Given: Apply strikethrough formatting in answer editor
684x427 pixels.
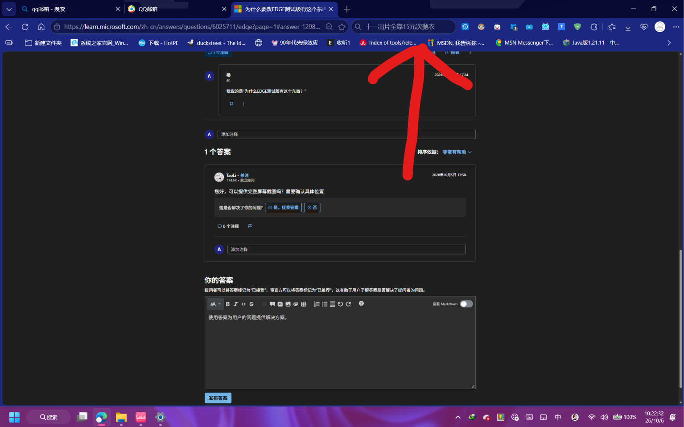Looking at the screenshot, I should (x=251, y=304).
